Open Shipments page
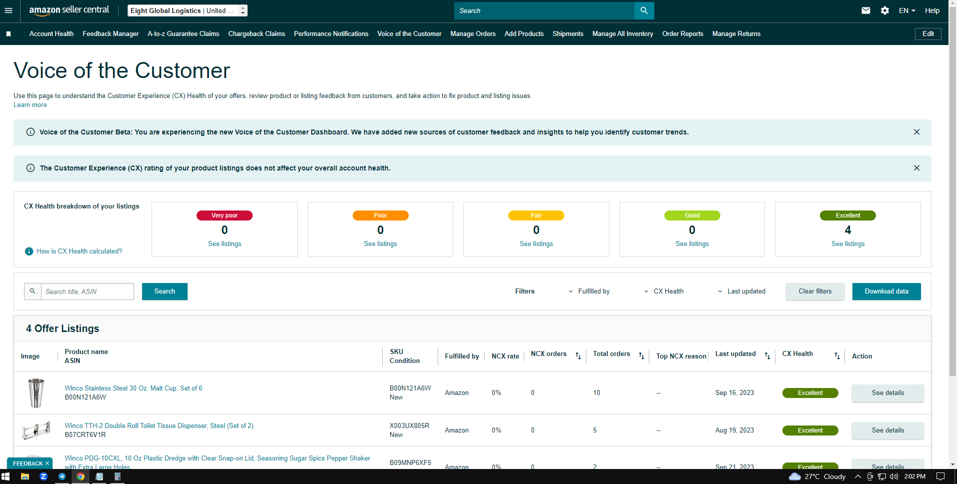Viewport: 957px width, 484px height. (568, 34)
